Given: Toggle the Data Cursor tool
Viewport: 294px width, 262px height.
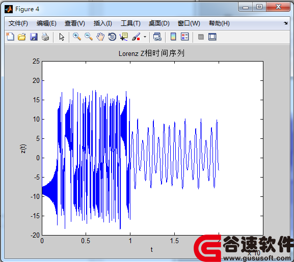Looking at the screenshot, I should 124,37.
